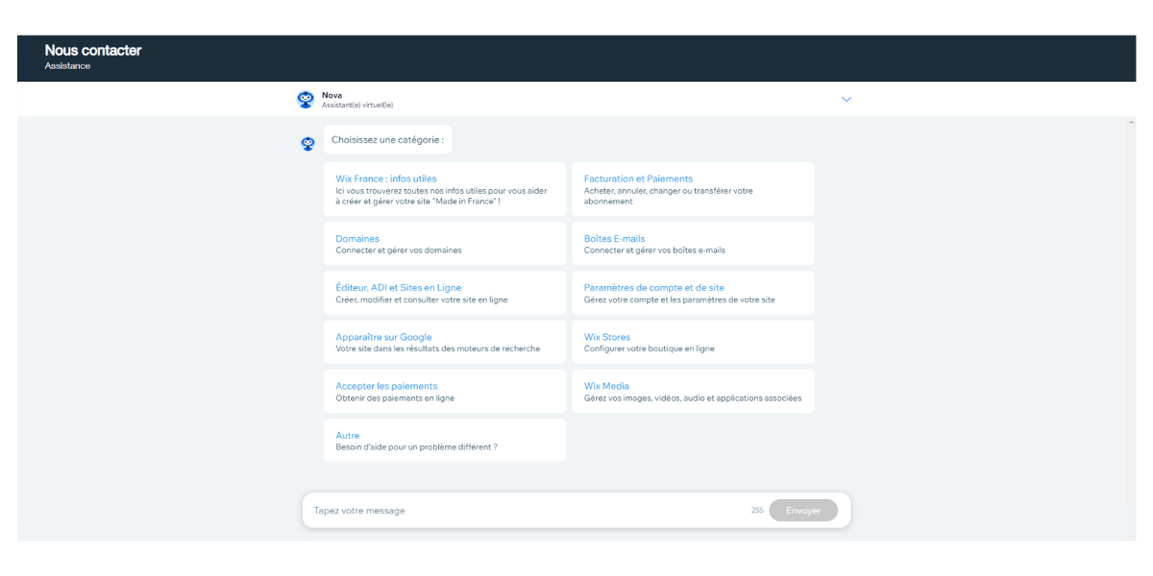Click the chat scrollbar up arrow

coord(1131,122)
